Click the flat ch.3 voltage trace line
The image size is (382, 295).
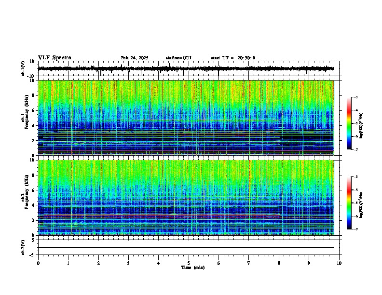click(x=186, y=247)
